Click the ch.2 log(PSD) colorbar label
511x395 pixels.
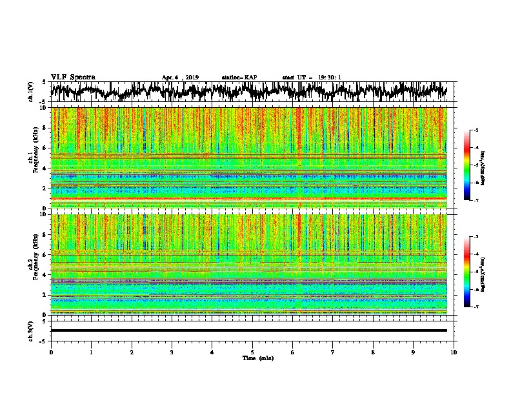pyautogui.click(x=483, y=274)
